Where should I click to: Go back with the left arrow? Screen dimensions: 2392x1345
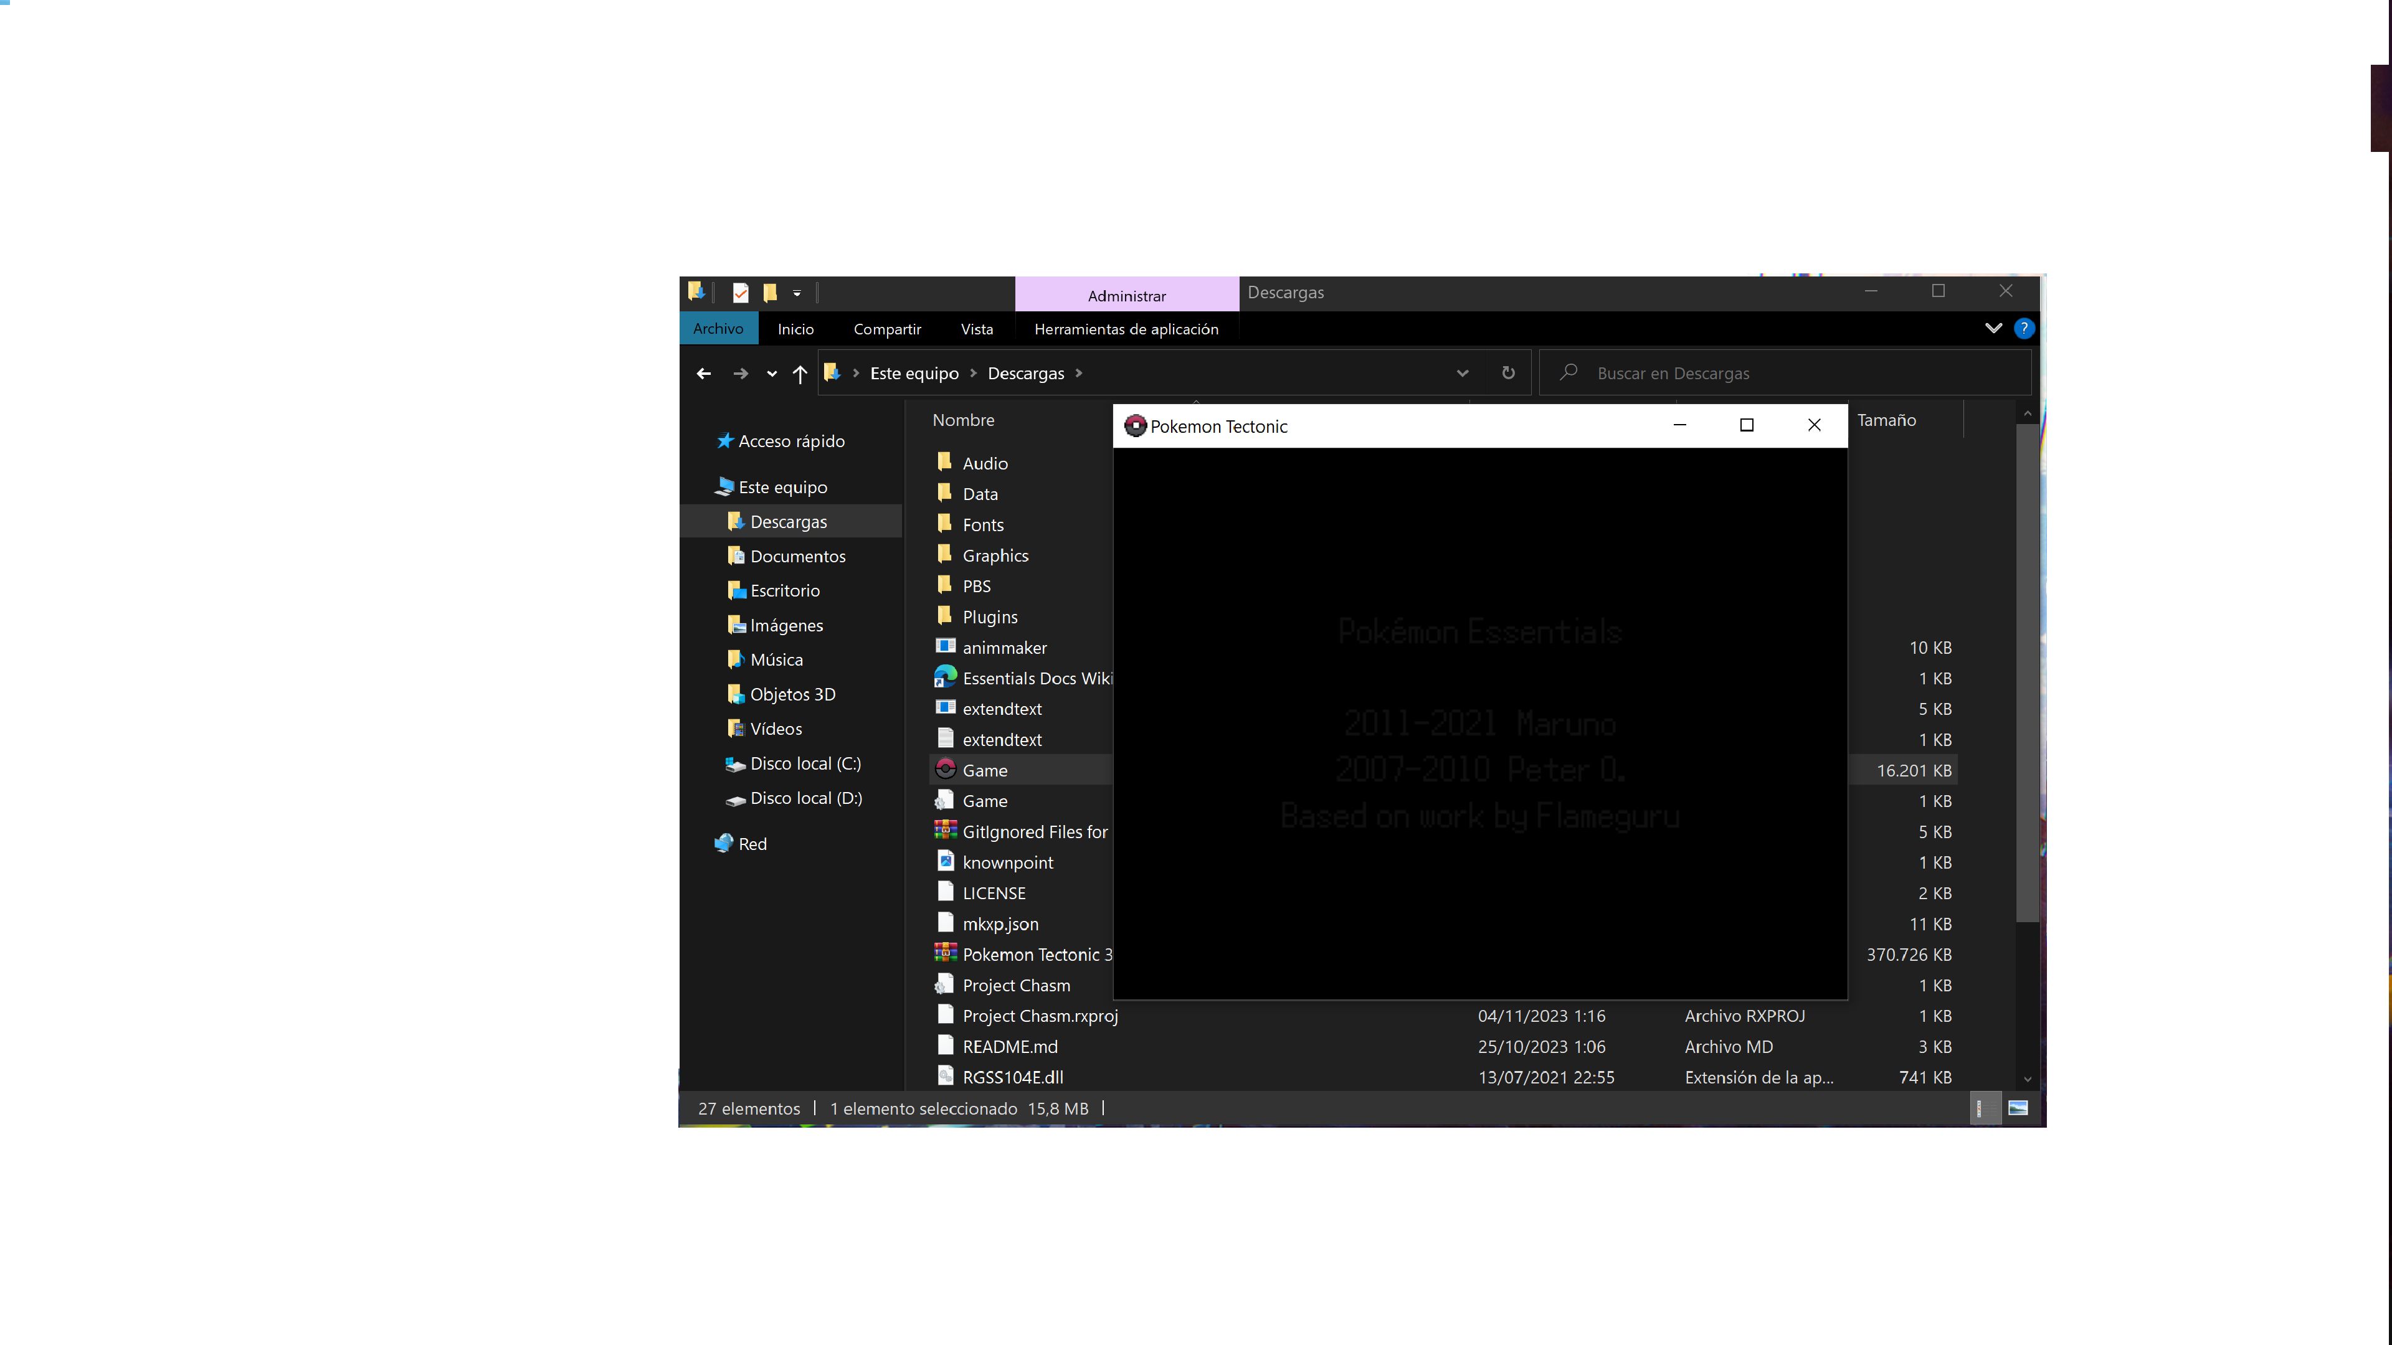[x=703, y=374]
